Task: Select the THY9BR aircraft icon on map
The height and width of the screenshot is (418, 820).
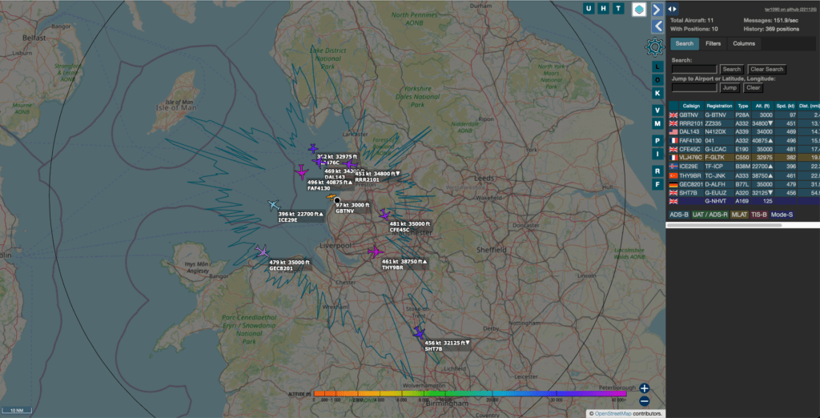Action: 375,252
